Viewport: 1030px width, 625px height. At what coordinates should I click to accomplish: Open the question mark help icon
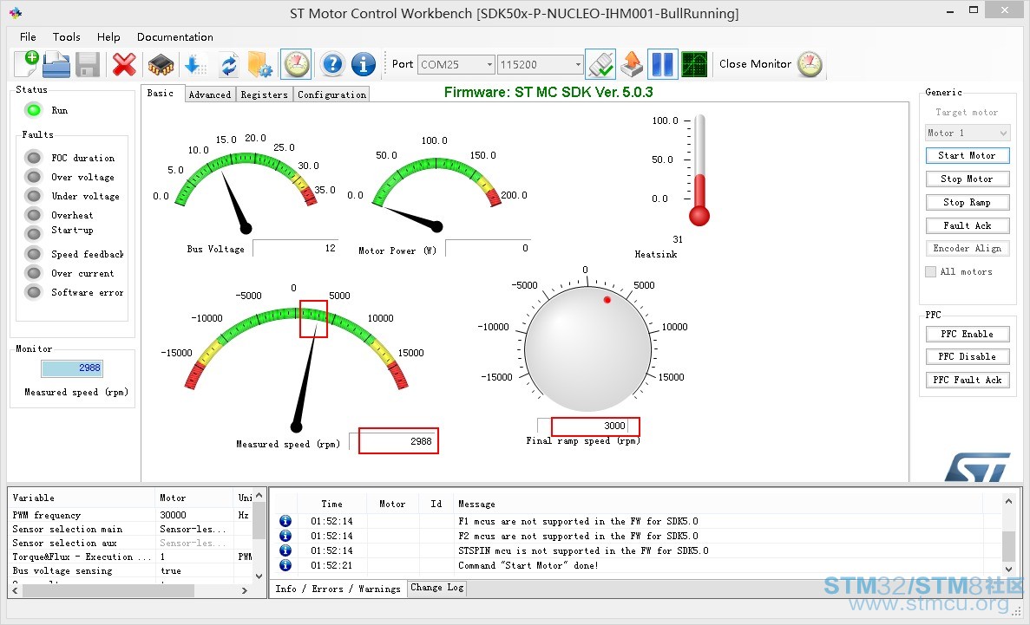333,64
